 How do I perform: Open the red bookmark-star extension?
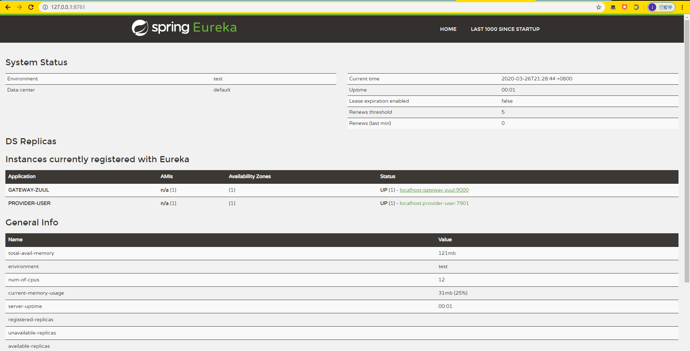tap(625, 7)
